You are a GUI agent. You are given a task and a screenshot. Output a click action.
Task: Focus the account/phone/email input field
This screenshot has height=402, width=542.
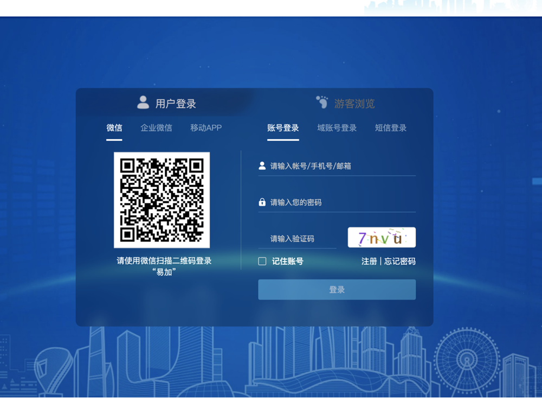(x=341, y=166)
